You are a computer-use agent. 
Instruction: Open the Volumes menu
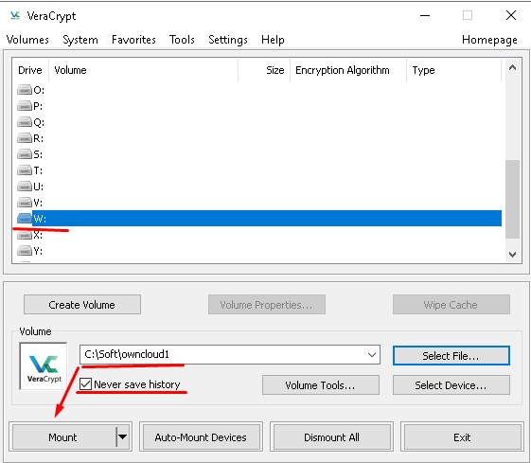tap(27, 40)
